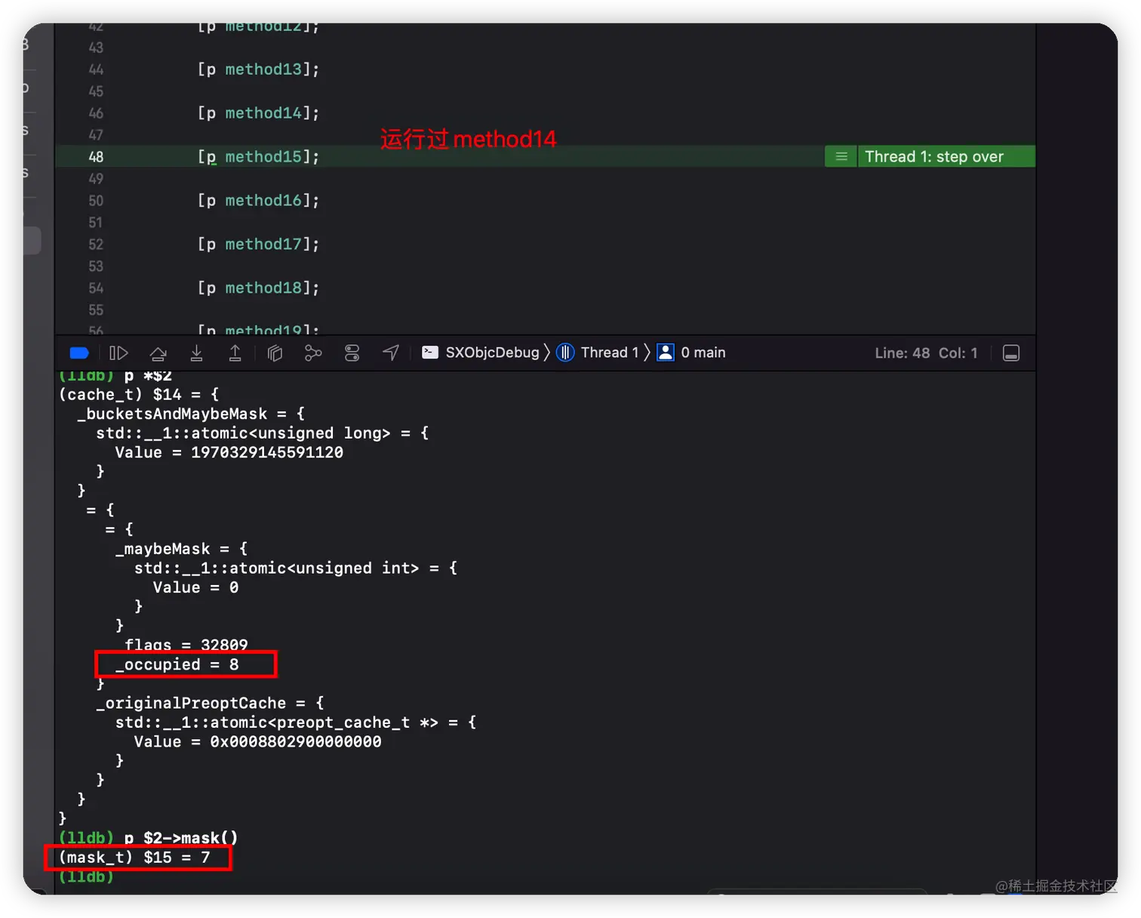Click line number 44 in the gutter
Screen dimensions: 1141x918
click(x=96, y=69)
